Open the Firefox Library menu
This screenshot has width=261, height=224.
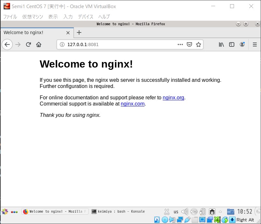tap(221, 44)
